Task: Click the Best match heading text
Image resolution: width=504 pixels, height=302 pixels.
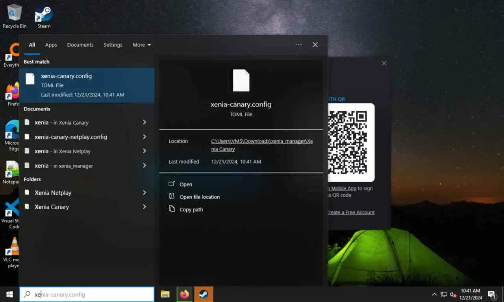Action: [x=37, y=62]
